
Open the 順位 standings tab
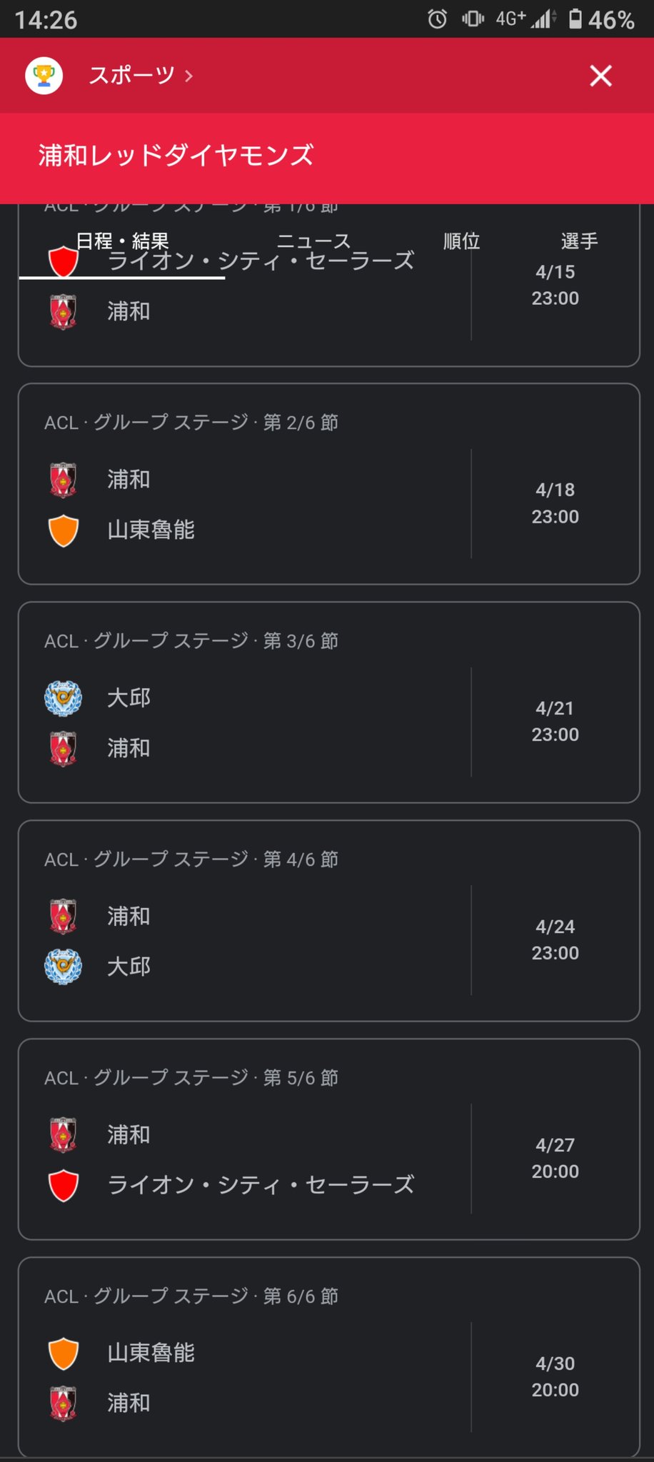(461, 241)
